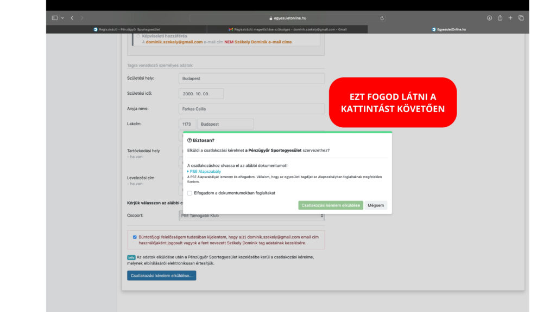Click the EgyesuletOnline.hu tab favicon
The height and width of the screenshot is (312, 556).
434,29
